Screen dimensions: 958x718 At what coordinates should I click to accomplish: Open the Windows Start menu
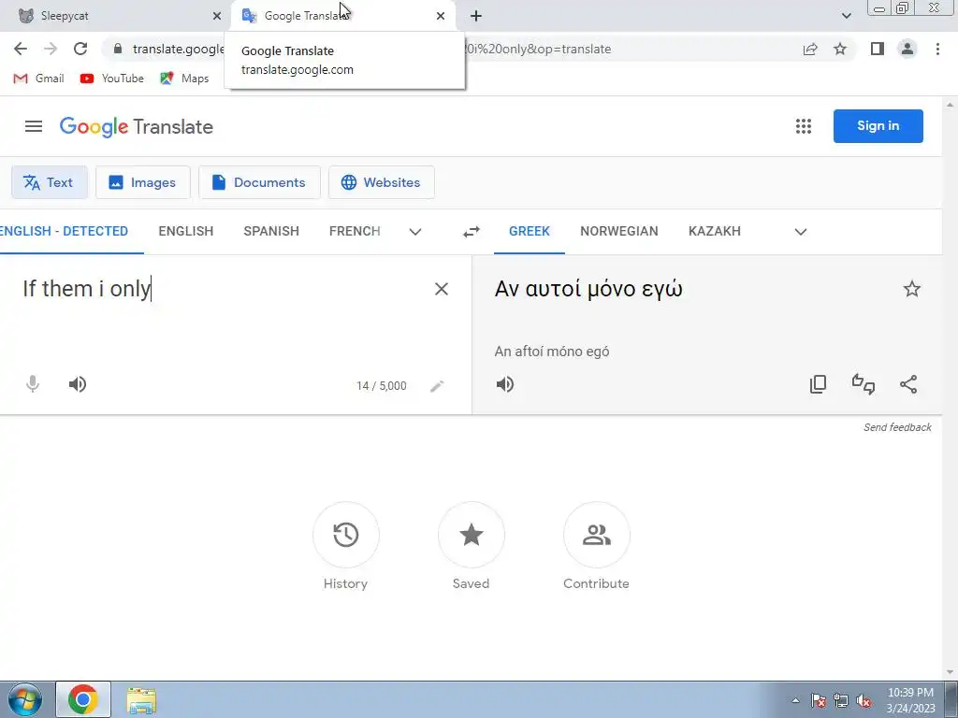click(24, 699)
